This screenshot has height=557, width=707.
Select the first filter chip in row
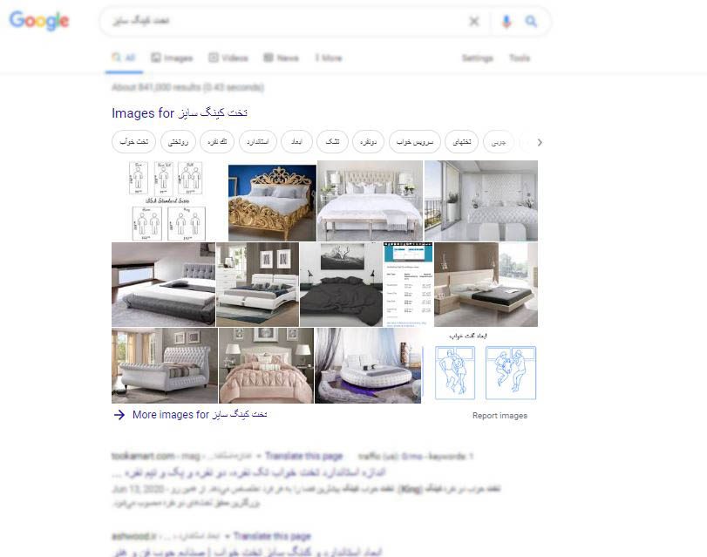pos(133,141)
